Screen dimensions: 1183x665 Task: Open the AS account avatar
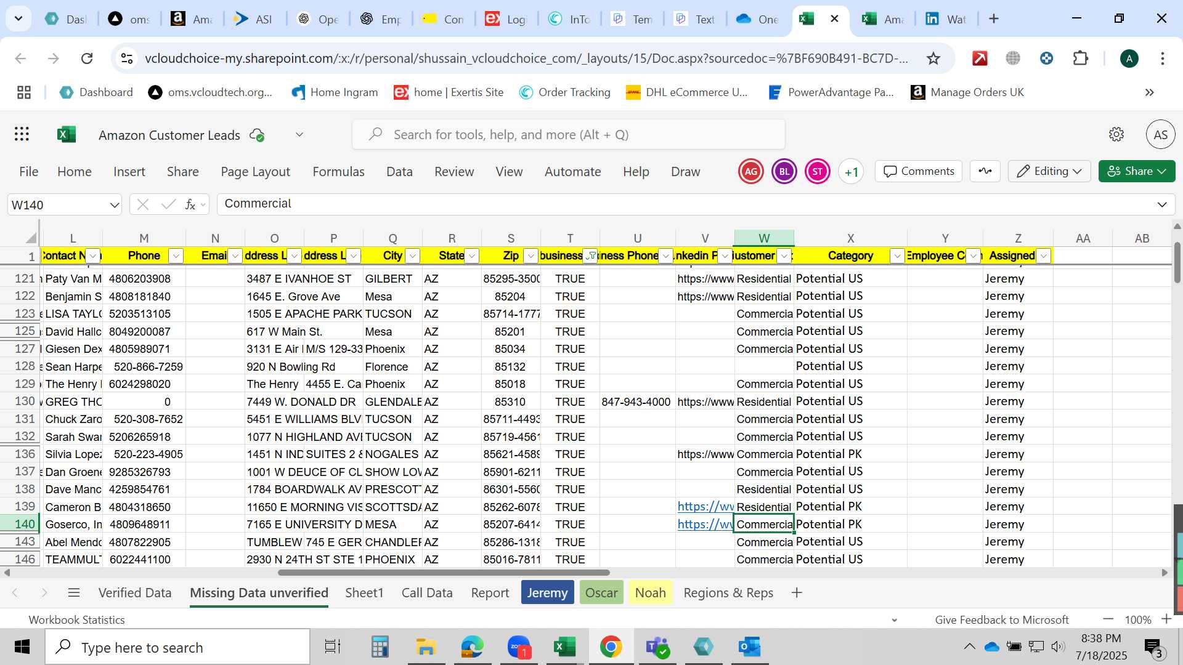[x=1161, y=134]
